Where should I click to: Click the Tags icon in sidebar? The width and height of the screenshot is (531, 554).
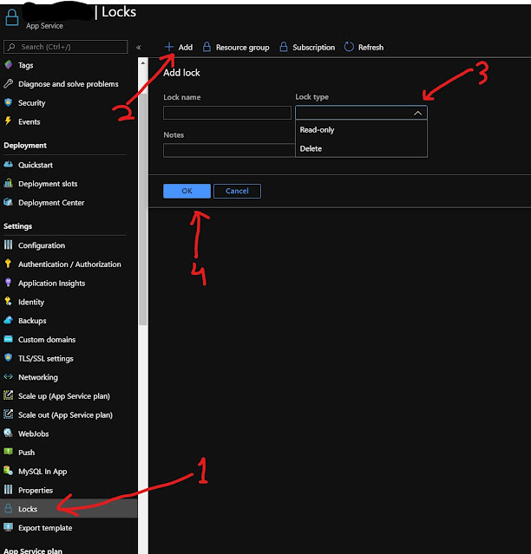tap(8, 65)
